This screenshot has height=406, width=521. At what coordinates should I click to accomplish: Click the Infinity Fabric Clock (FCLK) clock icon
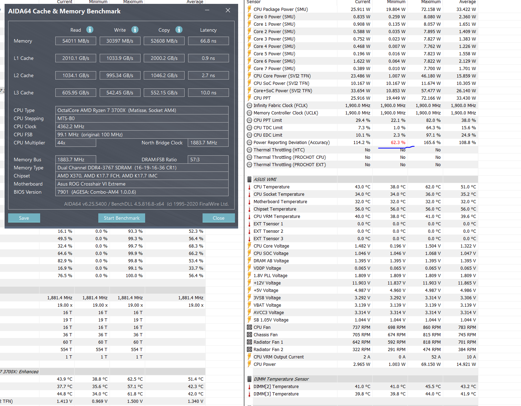coord(249,105)
